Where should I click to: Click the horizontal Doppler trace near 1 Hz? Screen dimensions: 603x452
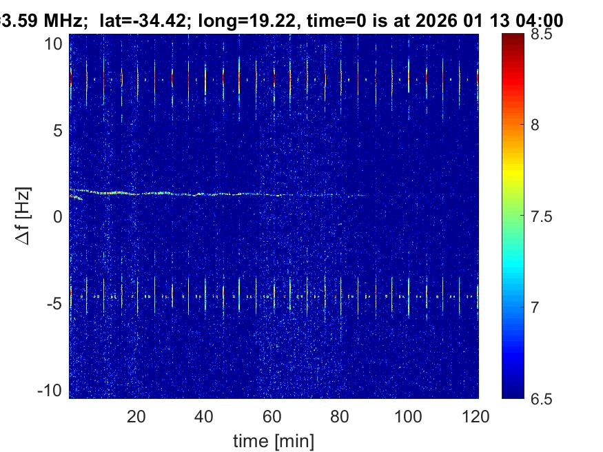(x=207, y=194)
